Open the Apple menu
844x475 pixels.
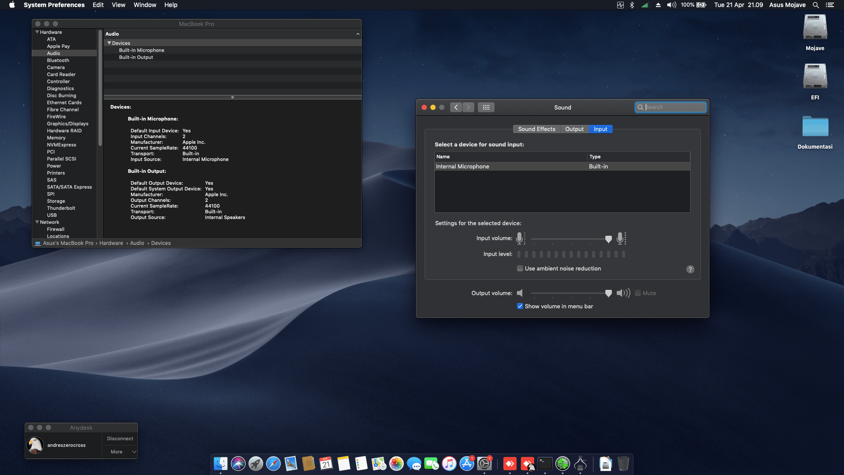[12, 5]
